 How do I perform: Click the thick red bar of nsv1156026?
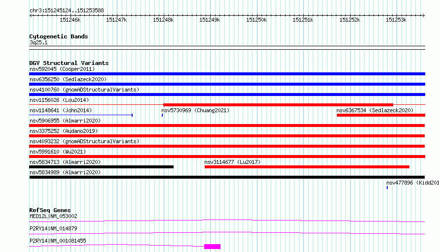(278, 105)
